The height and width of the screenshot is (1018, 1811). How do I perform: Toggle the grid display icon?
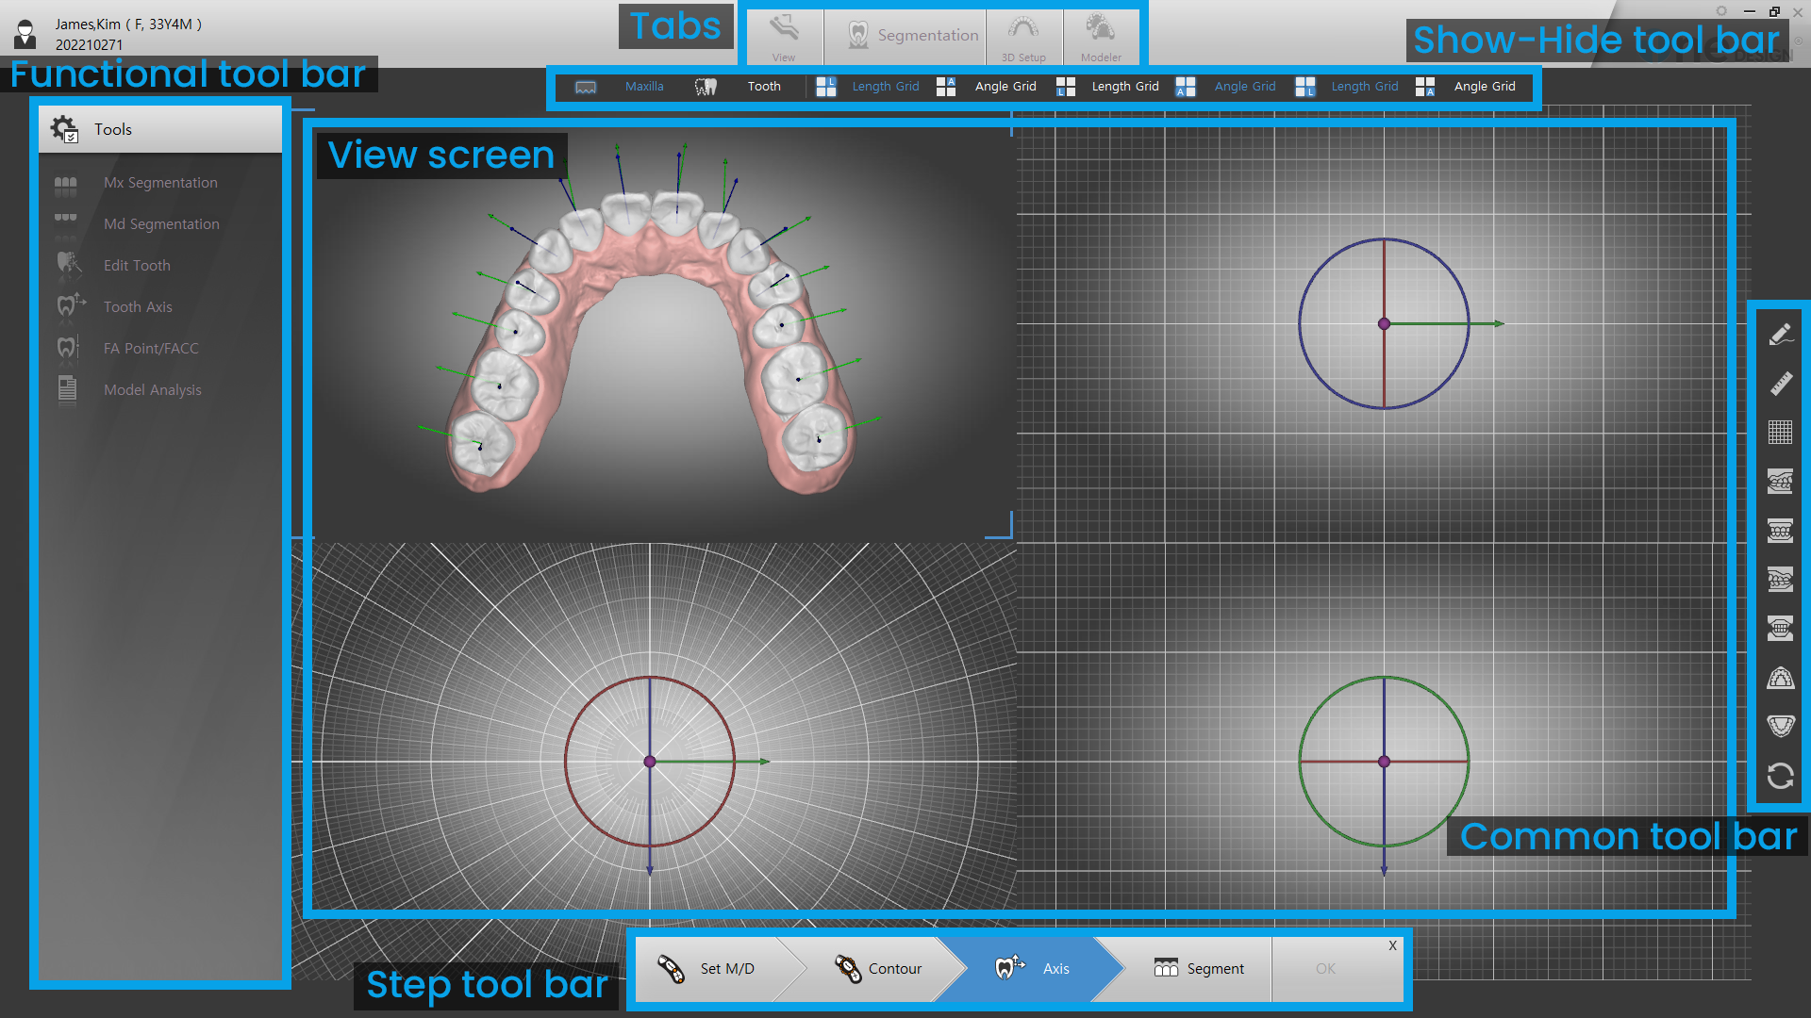[x=1781, y=432]
